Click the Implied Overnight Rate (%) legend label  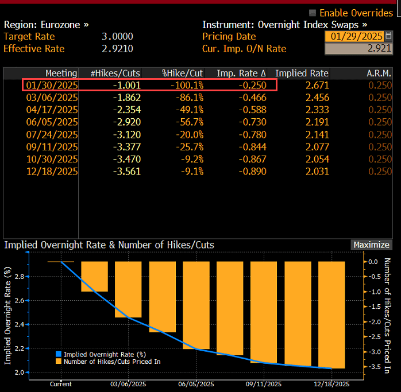click(x=105, y=355)
